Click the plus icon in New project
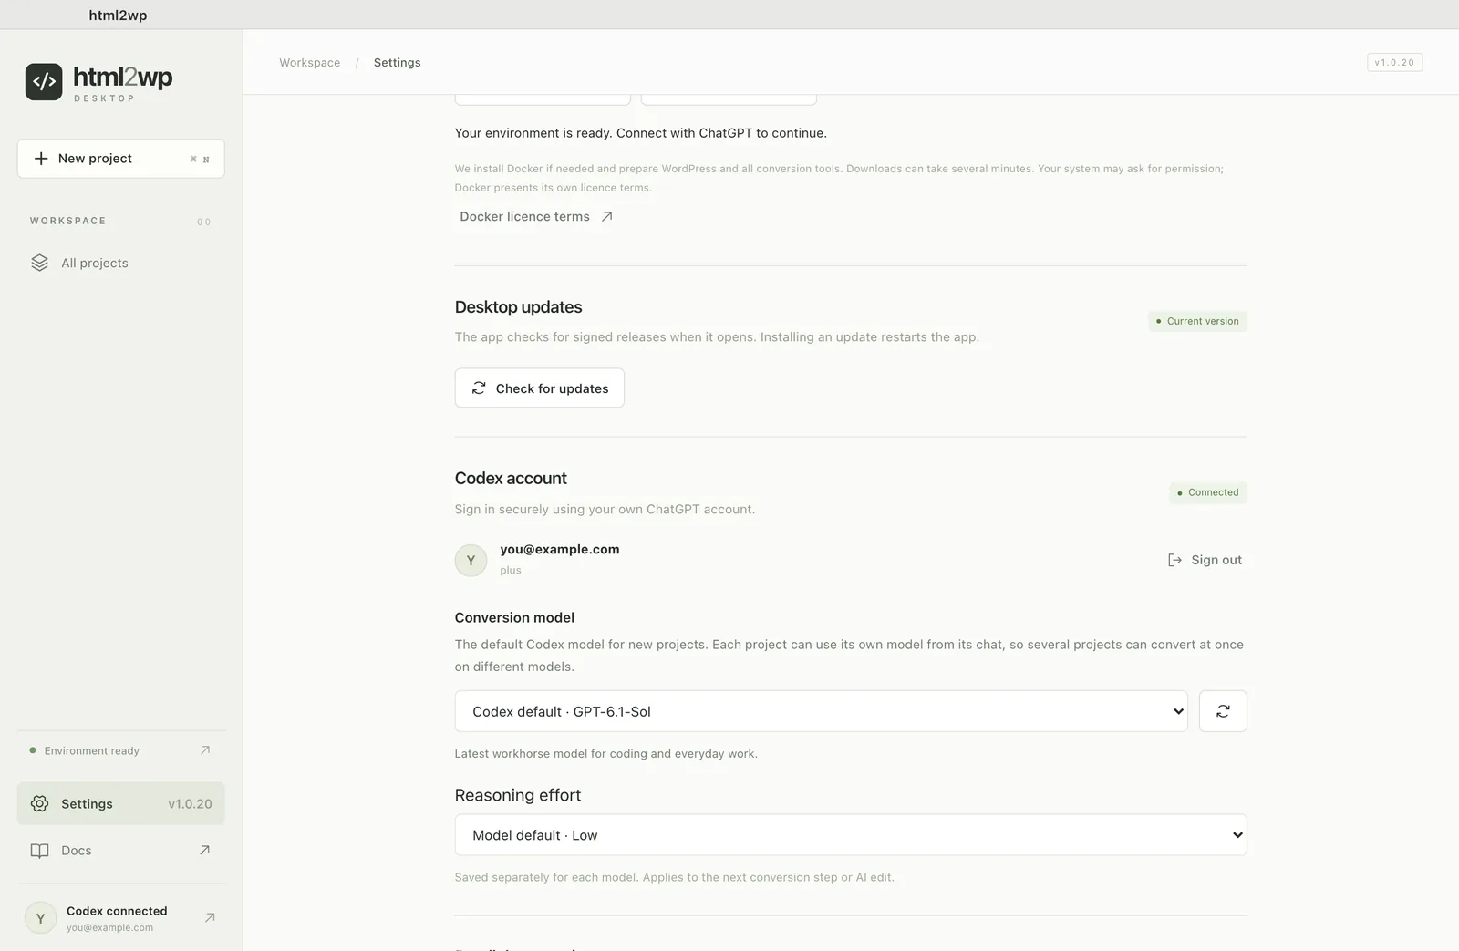 (41, 159)
